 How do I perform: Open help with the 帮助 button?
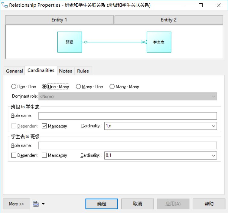209,204
